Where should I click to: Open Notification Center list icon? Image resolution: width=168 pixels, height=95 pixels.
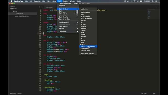pyautogui.click(x=156, y=1)
